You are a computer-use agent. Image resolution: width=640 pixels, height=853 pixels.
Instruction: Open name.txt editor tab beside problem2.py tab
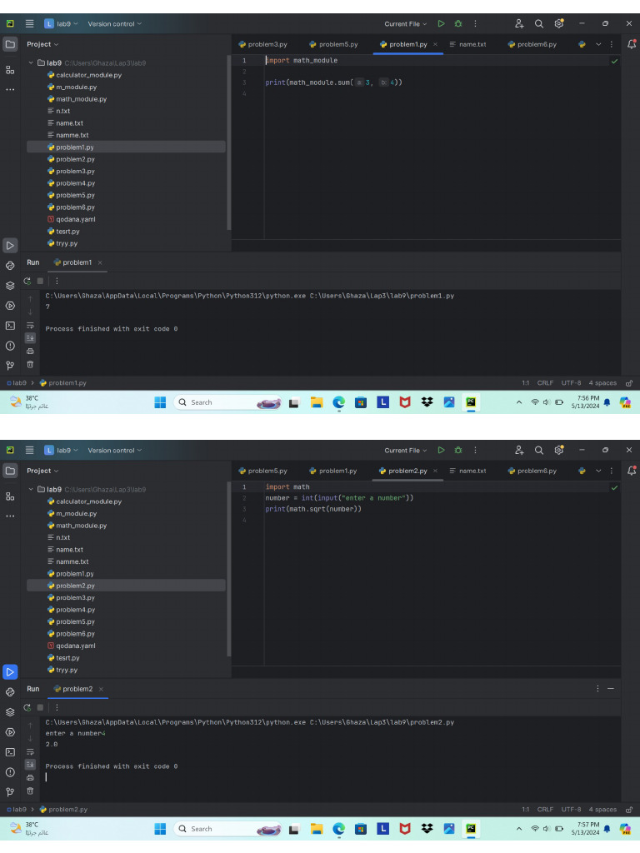tap(472, 471)
